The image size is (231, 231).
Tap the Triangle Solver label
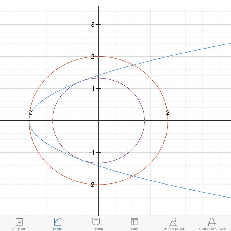173,229
